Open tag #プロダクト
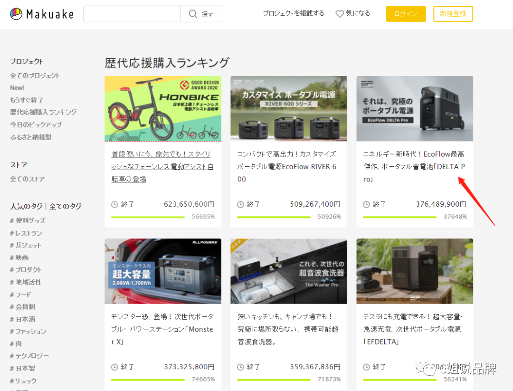This screenshot has height=391, width=513. point(26,269)
